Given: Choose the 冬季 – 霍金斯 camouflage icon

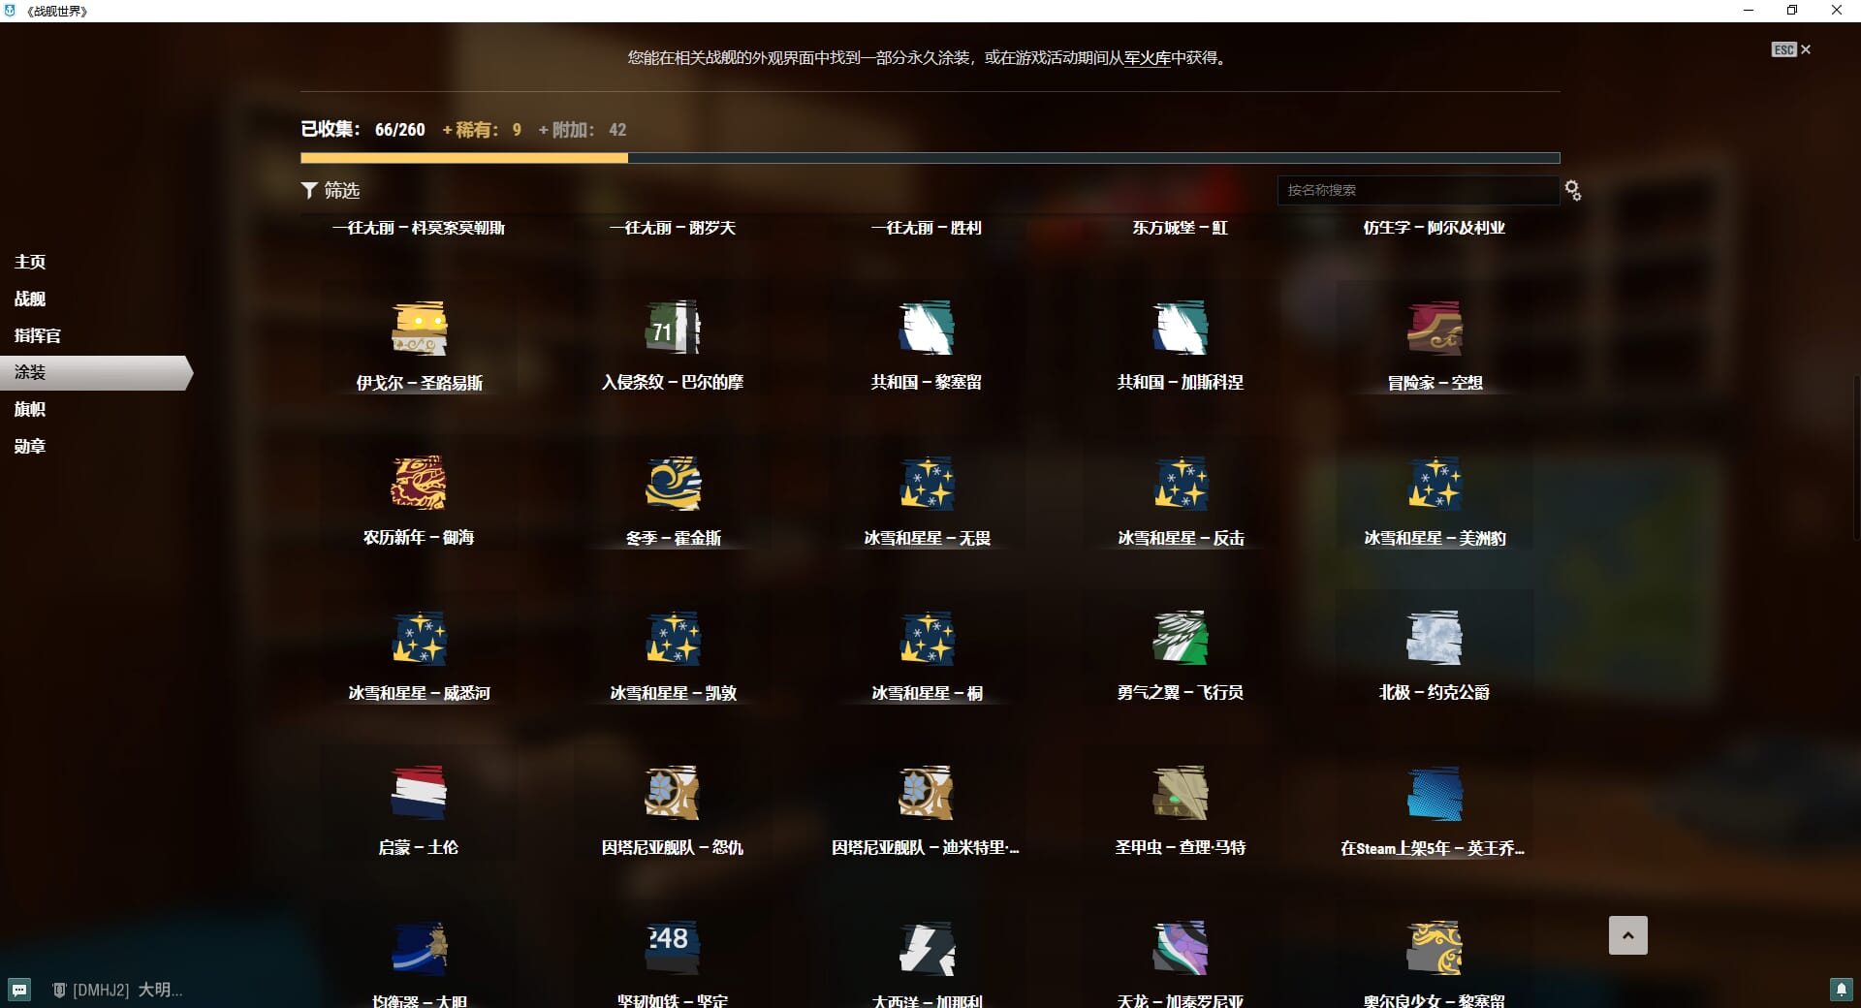Looking at the screenshot, I should pos(673,484).
